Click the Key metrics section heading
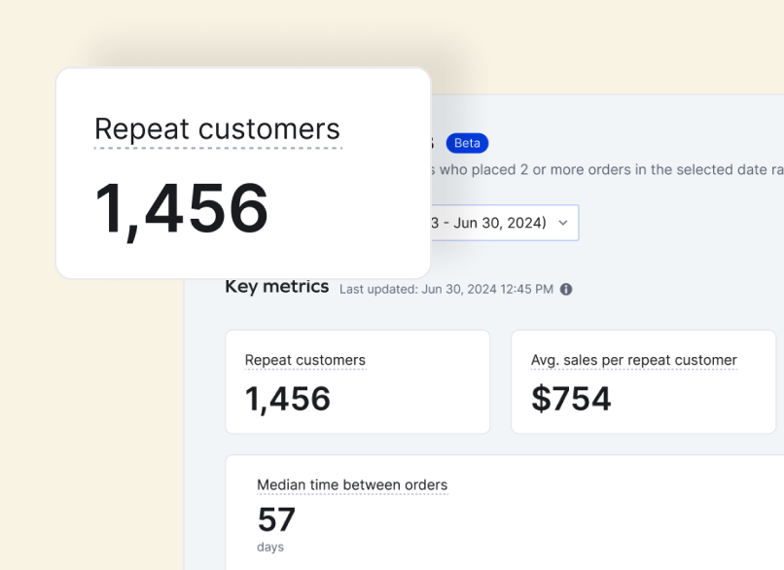The image size is (784, 570). pos(277,287)
